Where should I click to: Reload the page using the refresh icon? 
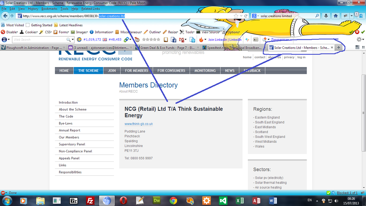click(246, 16)
